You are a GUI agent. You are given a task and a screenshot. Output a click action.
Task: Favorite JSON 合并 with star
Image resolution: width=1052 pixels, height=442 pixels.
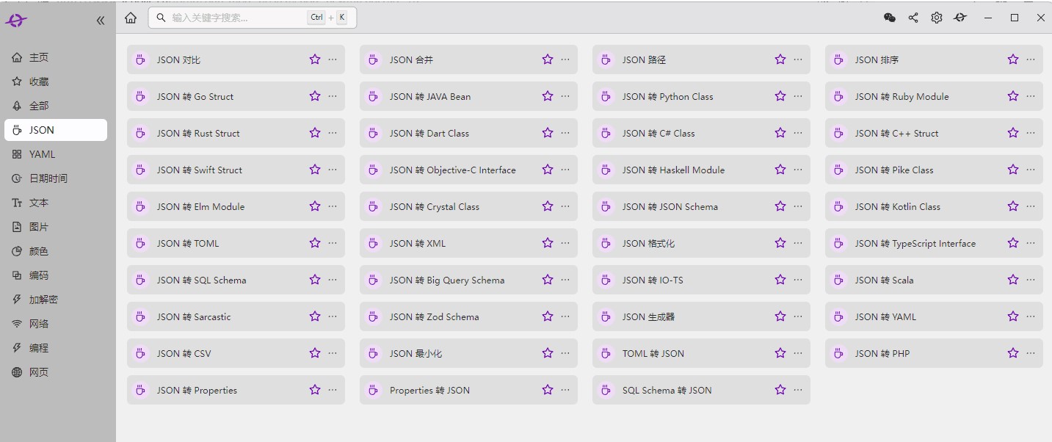tap(548, 59)
